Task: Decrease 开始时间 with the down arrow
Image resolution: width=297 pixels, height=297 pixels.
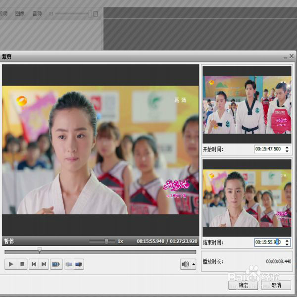Action: 287,151
